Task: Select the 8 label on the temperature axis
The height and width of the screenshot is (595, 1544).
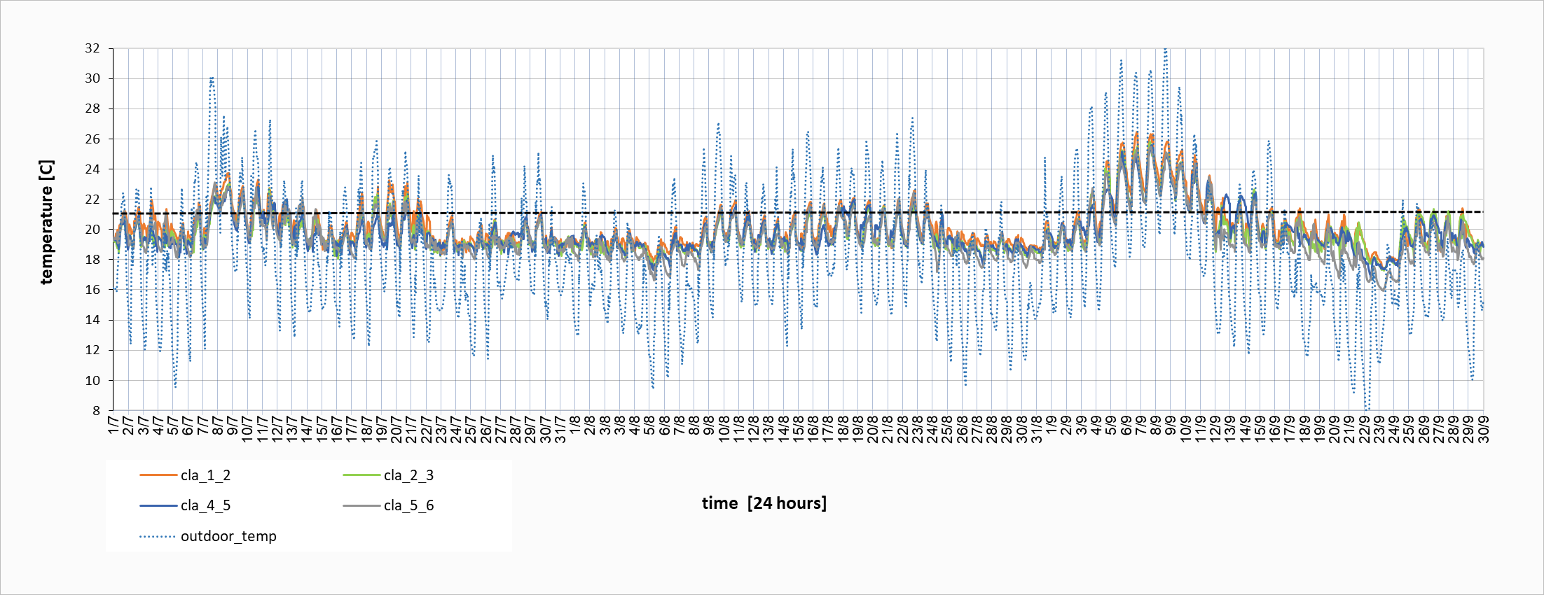Action: coord(96,411)
